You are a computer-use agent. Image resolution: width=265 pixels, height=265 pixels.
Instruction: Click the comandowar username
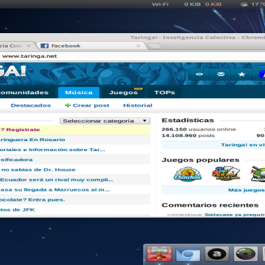[x=185, y=215]
